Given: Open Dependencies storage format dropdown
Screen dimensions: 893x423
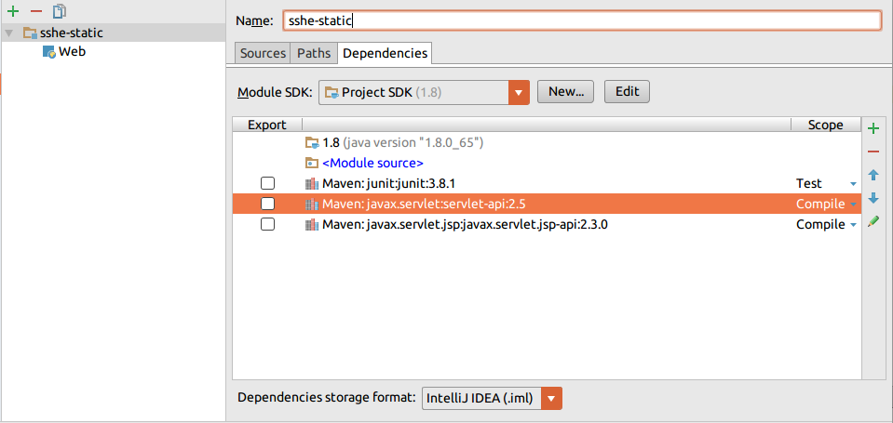Looking at the screenshot, I should tap(552, 398).
